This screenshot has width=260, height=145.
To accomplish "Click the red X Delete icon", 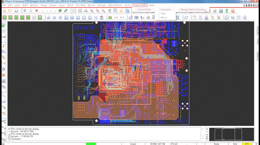I will tap(37, 11).
